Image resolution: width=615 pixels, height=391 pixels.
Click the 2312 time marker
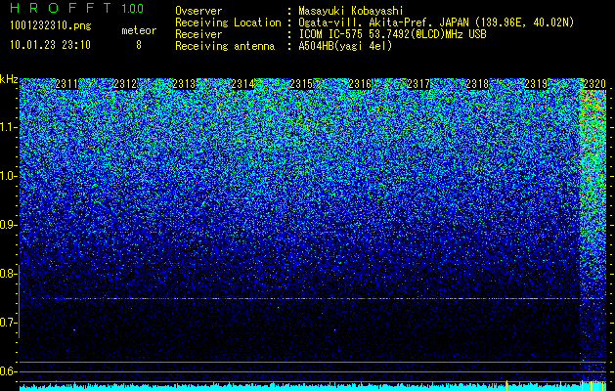coord(125,84)
